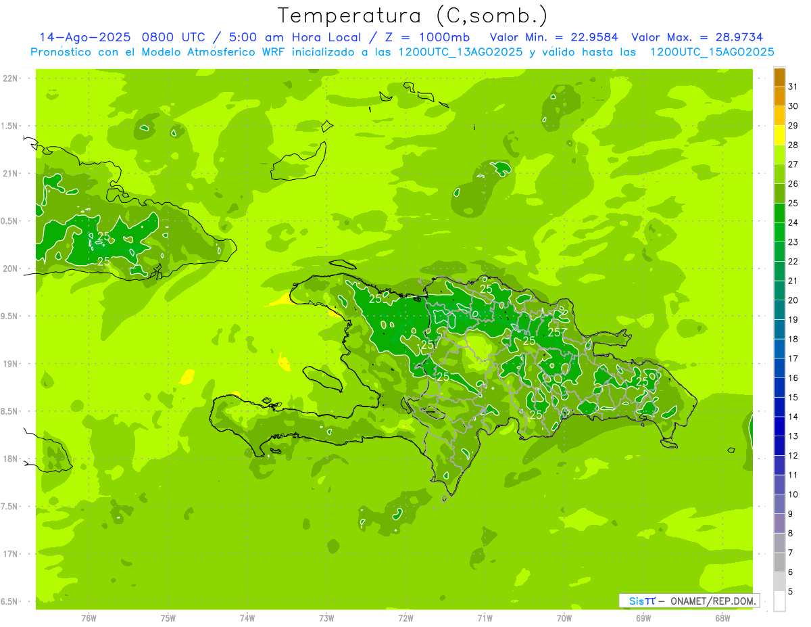Click the green 24–25 colorbar swatch

coord(779,213)
